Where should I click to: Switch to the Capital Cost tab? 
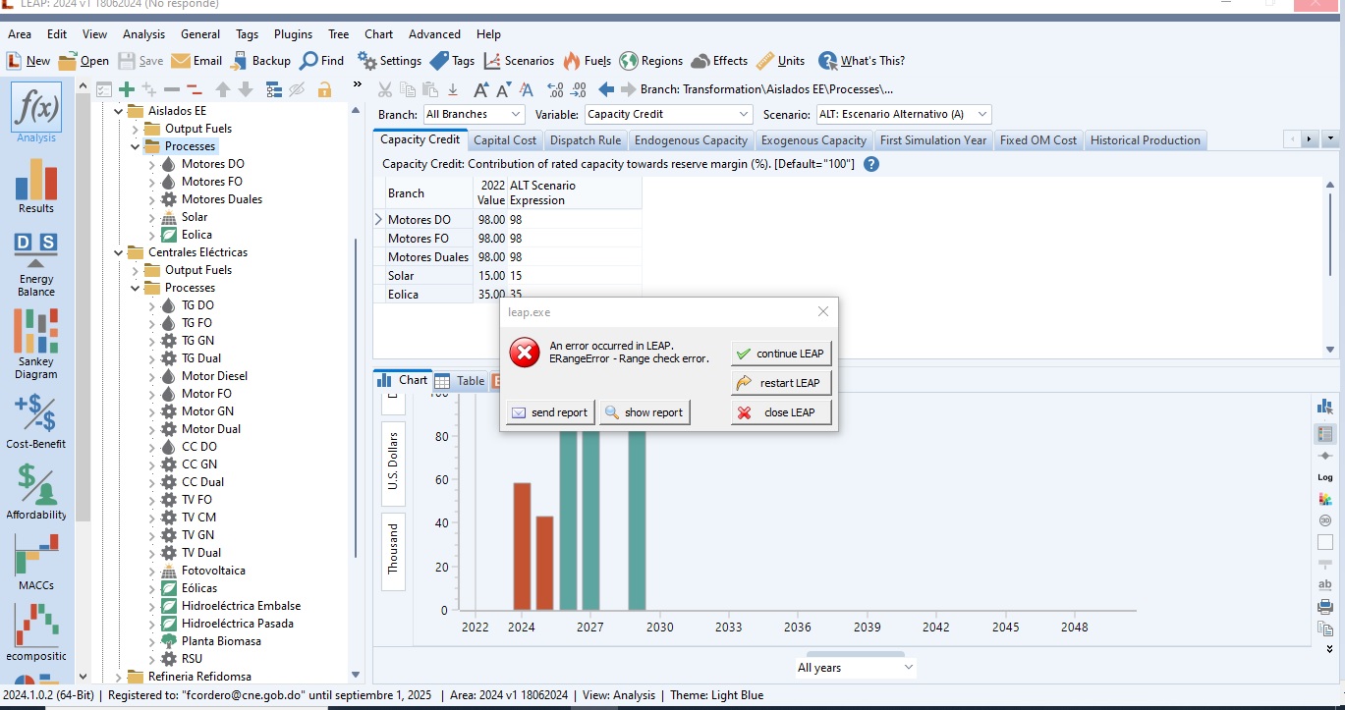[x=505, y=140]
